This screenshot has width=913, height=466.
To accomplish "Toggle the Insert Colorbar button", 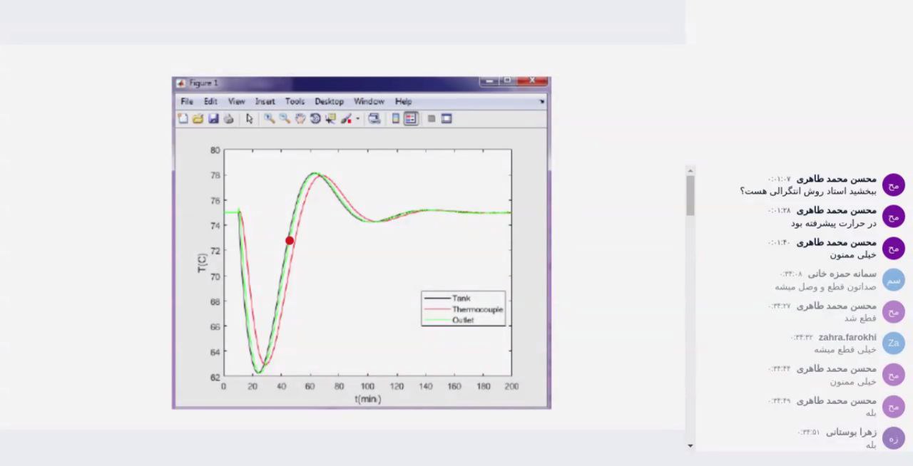I will 396,119.
